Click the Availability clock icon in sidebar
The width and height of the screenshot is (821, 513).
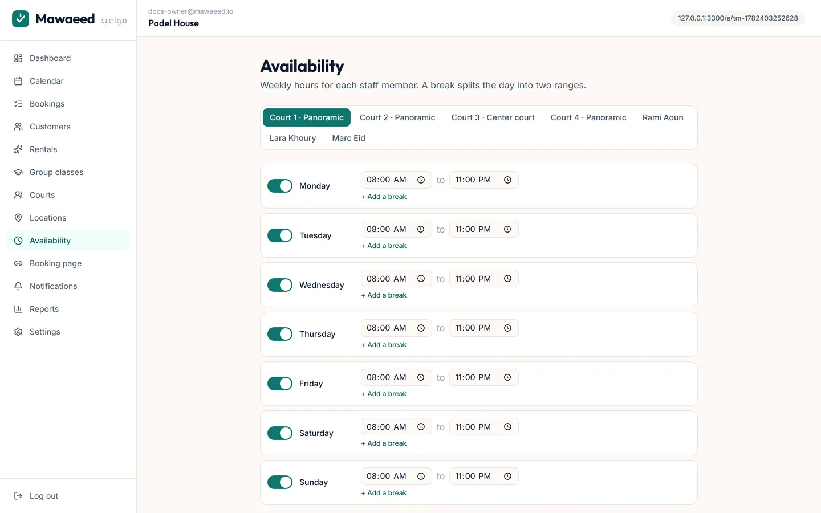pos(18,241)
